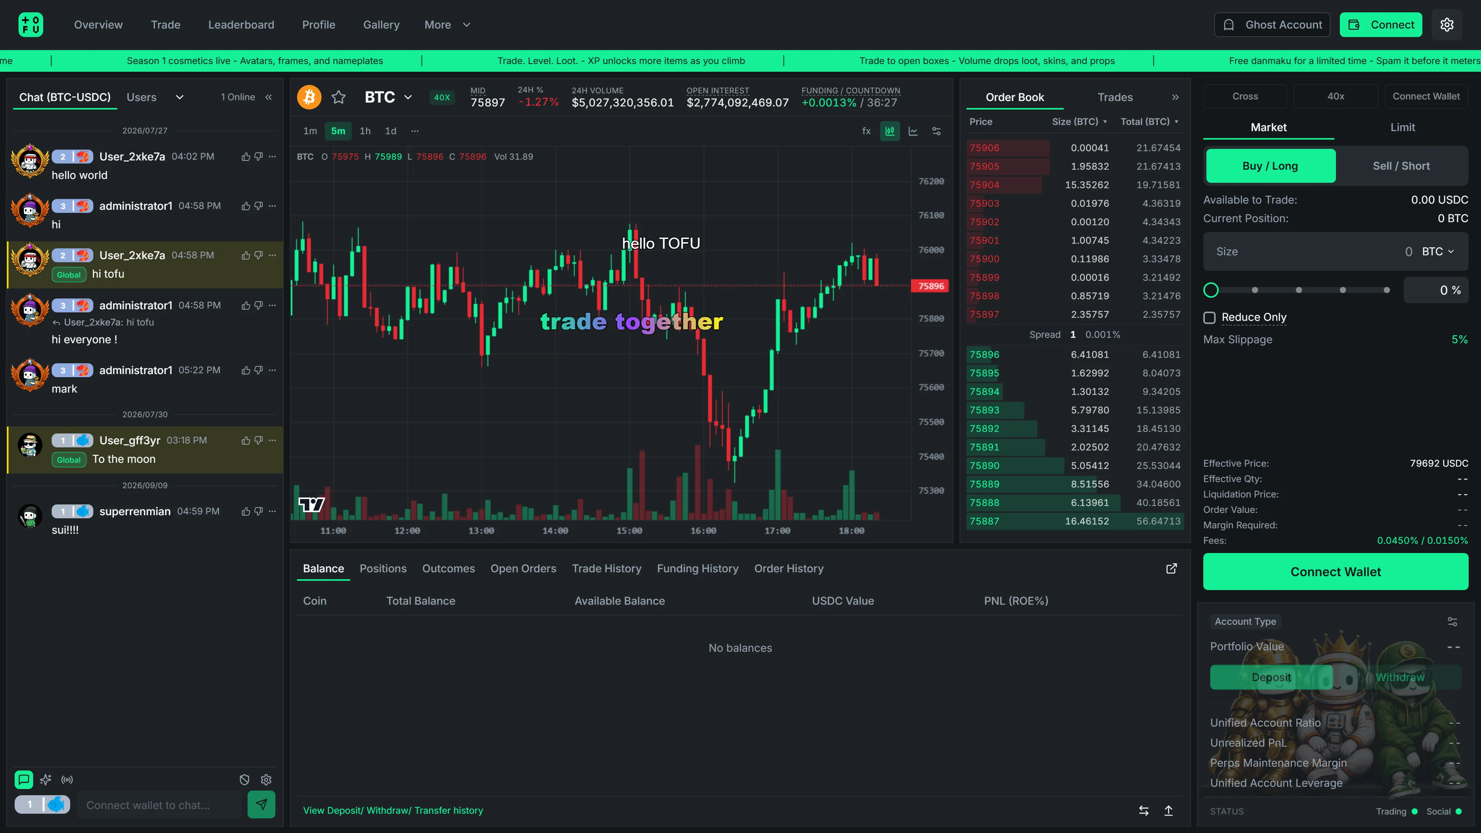1481x833 pixels.
Task: Open the Leaderboard page
Action: pyautogui.click(x=241, y=25)
